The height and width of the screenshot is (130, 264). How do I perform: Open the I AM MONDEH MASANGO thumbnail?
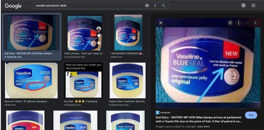(x=128, y=33)
